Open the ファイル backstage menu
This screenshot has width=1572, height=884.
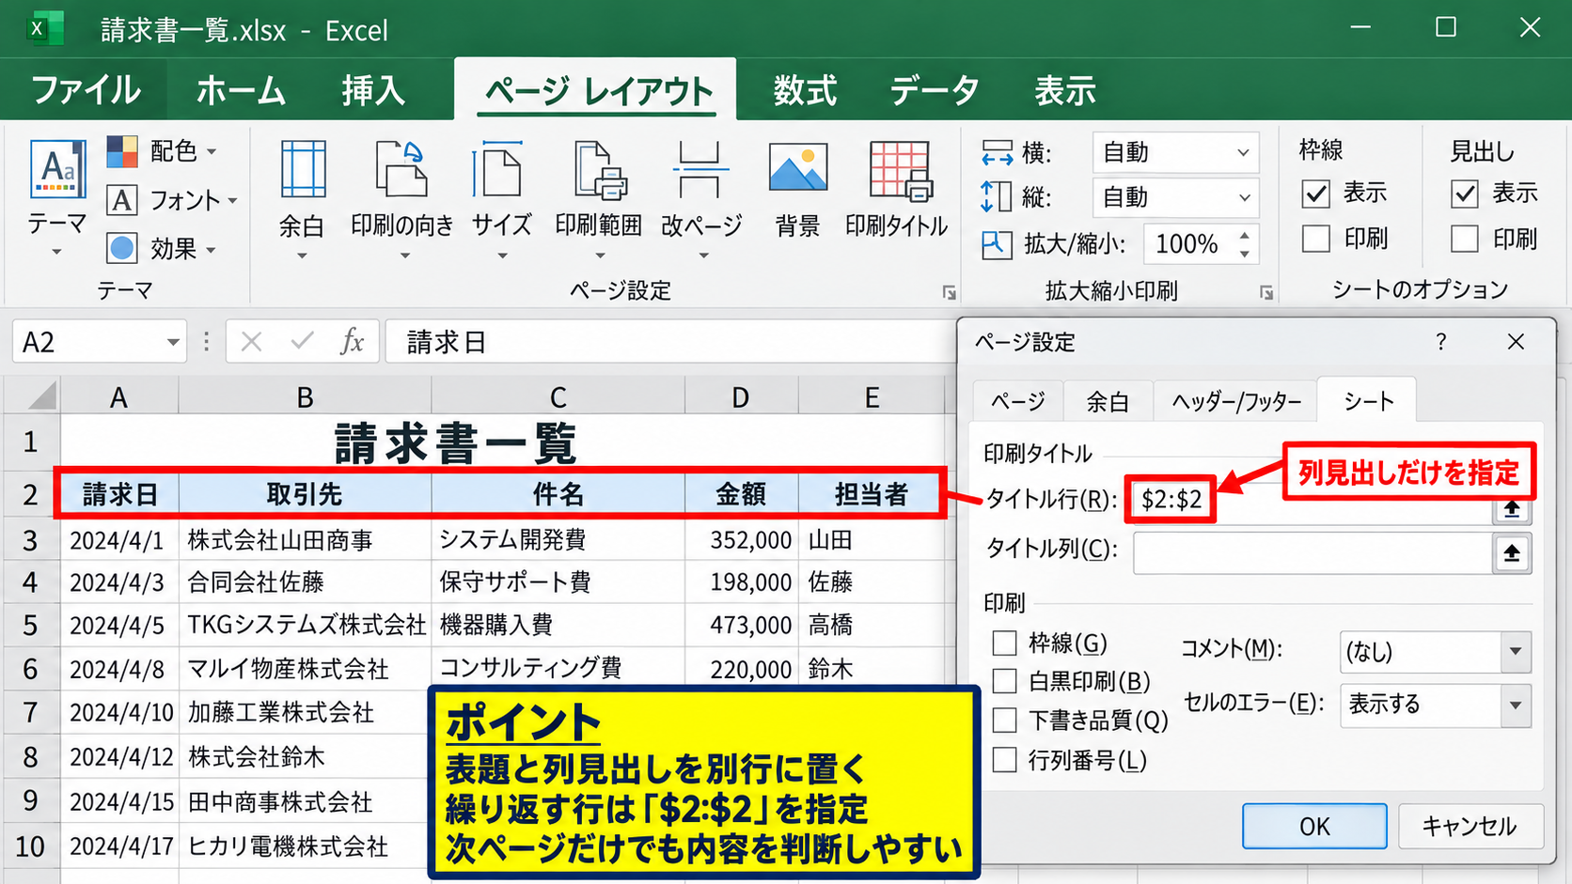[x=86, y=90]
